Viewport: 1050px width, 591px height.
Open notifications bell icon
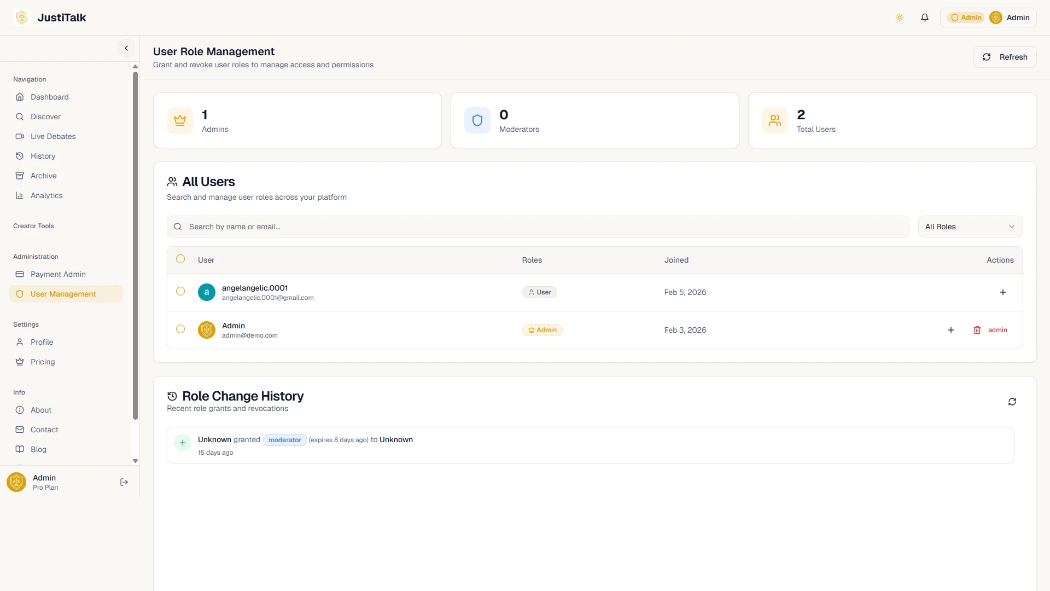coord(925,18)
